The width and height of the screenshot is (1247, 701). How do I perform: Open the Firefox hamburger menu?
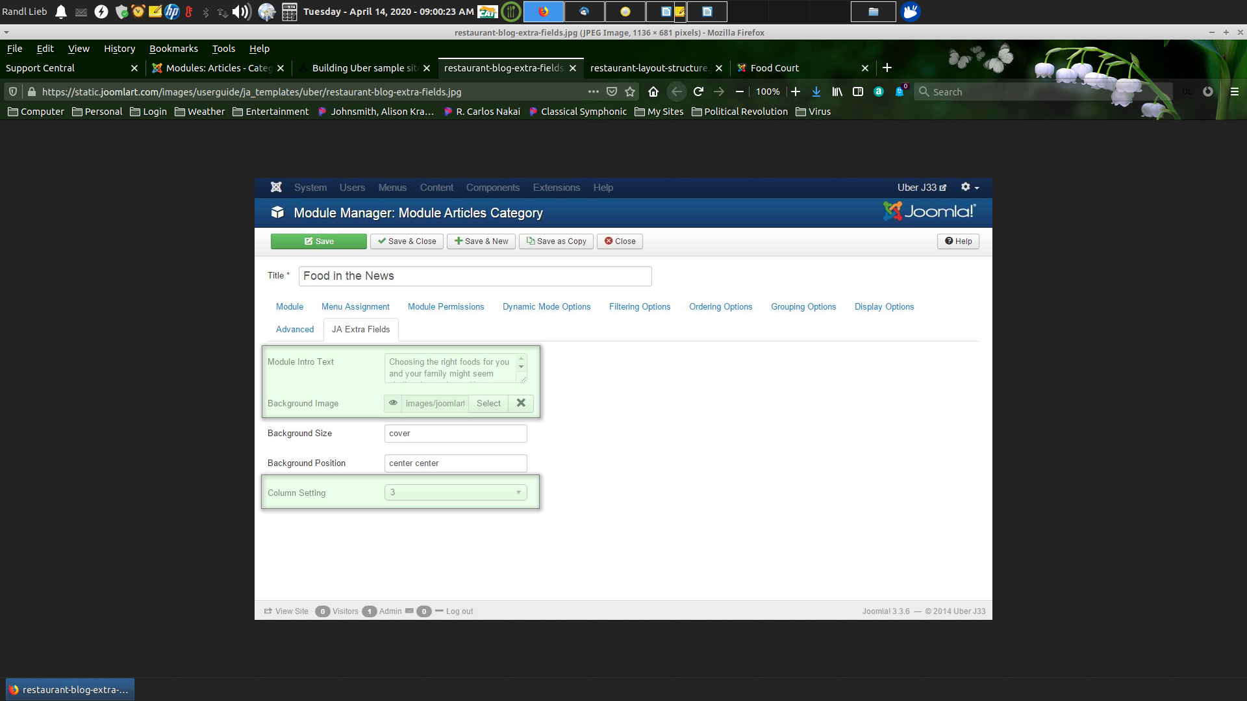[1234, 92]
